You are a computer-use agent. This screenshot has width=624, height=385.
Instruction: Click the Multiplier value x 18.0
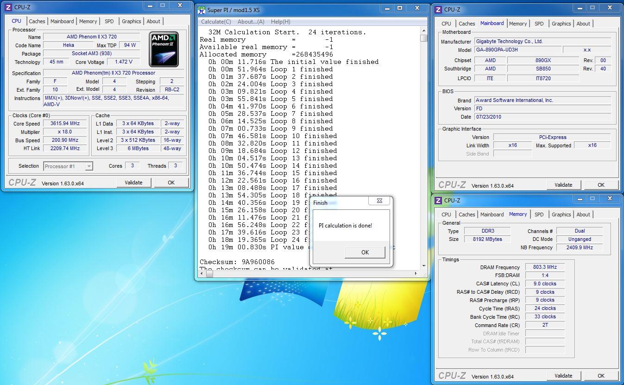(65, 132)
